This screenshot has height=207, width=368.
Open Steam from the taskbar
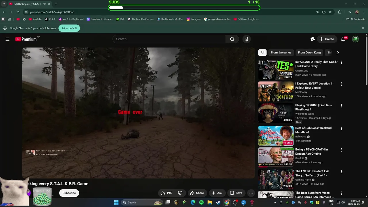tap(218, 202)
